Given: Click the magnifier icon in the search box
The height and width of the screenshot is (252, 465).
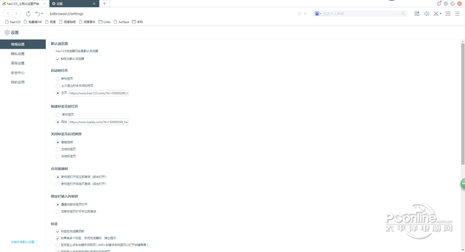Looking at the screenshot, I should point(403,14).
